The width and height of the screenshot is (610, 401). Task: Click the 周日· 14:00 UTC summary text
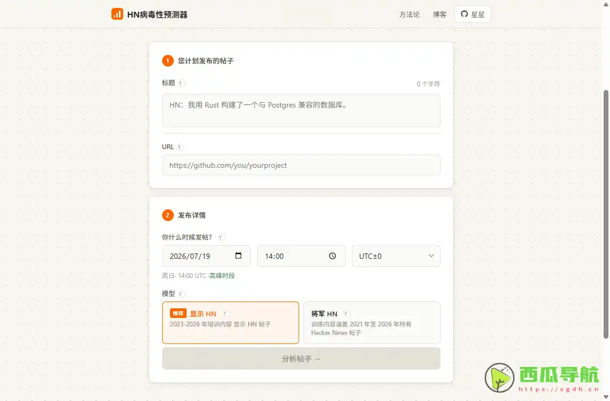click(184, 275)
